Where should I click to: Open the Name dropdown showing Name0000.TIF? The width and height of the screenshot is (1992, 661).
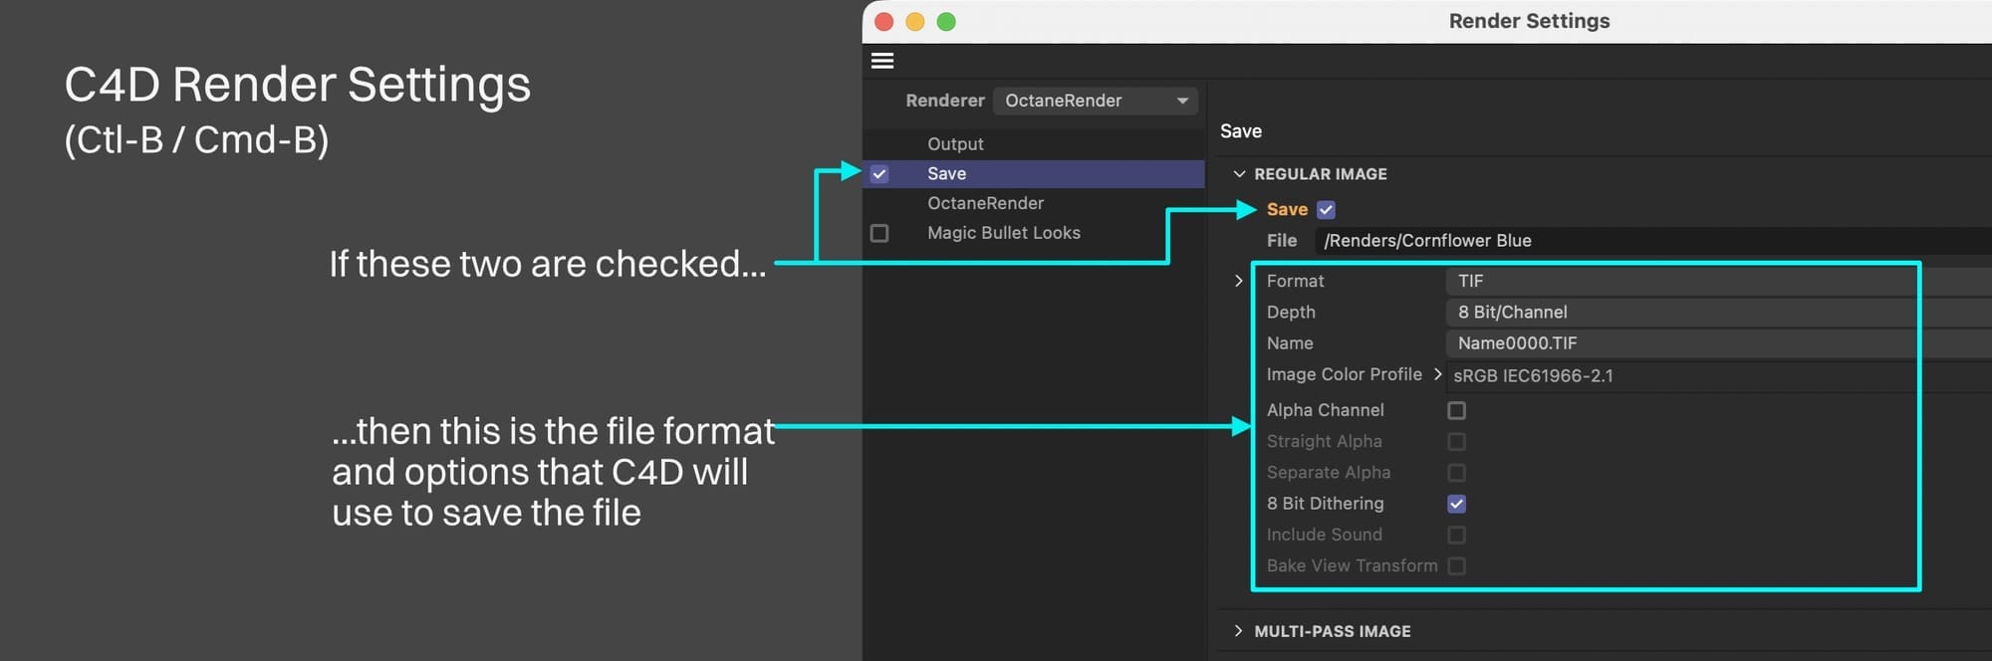coord(1718,343)
